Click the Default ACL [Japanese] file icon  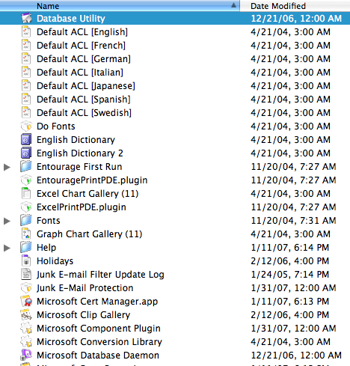[x=26, y=86]
